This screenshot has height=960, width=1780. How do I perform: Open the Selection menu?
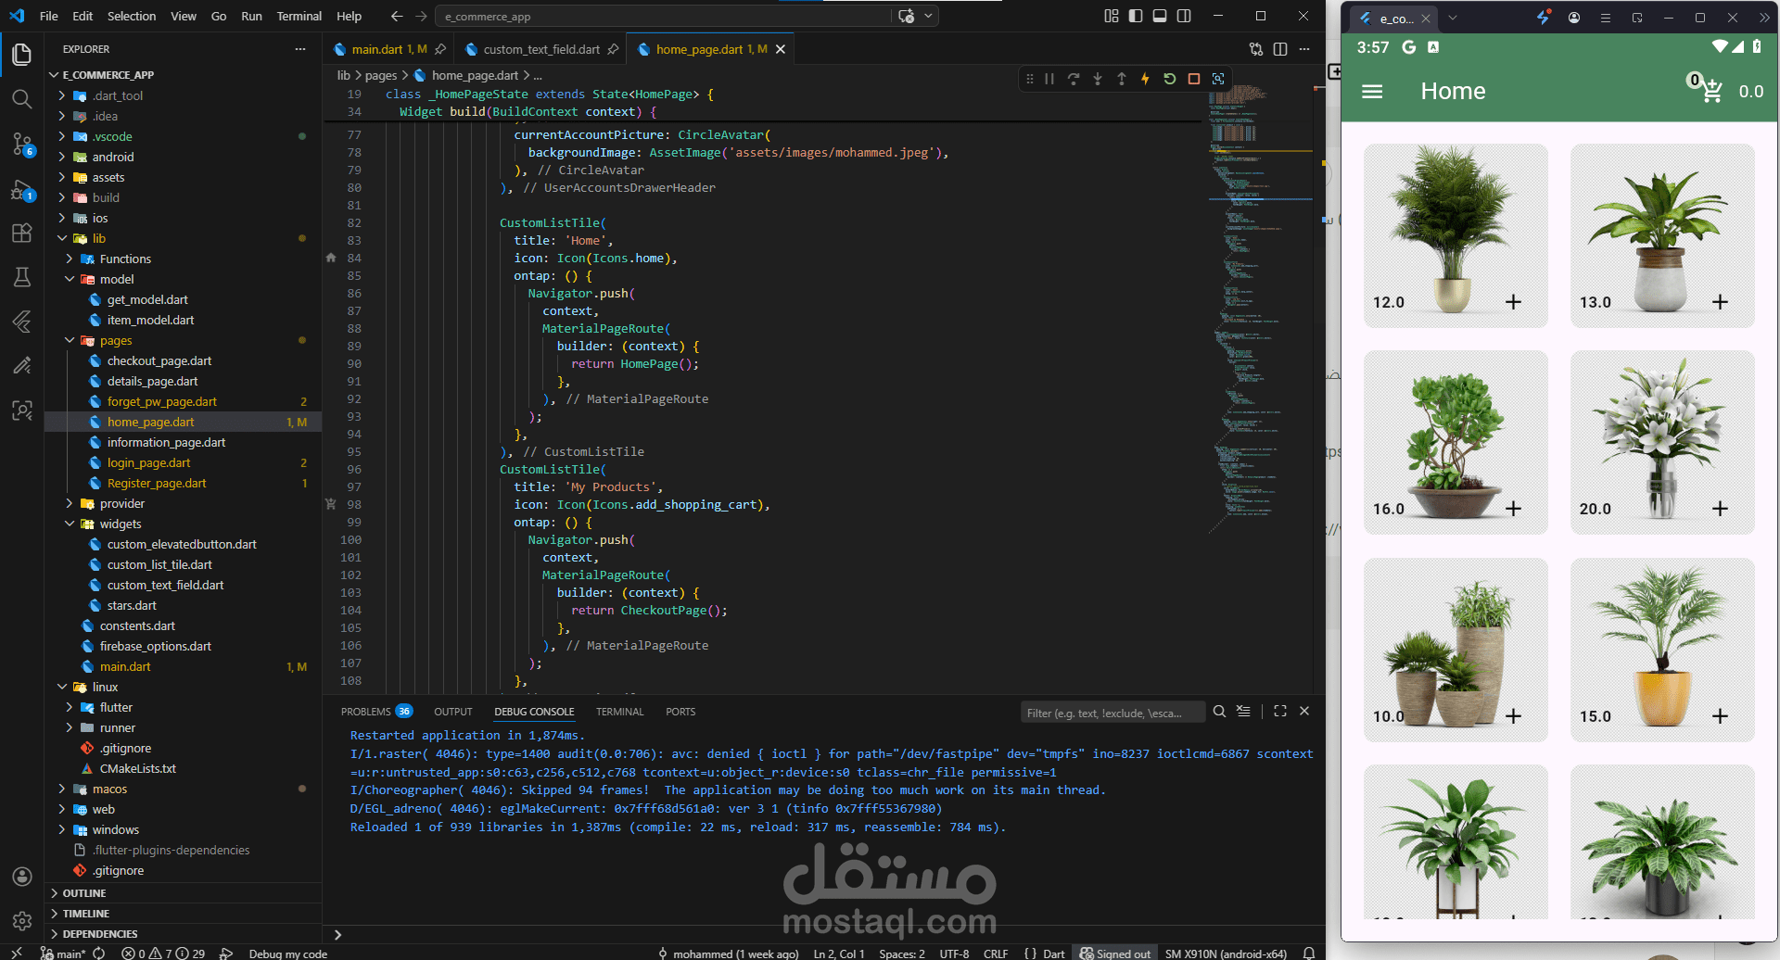[132, 16]
